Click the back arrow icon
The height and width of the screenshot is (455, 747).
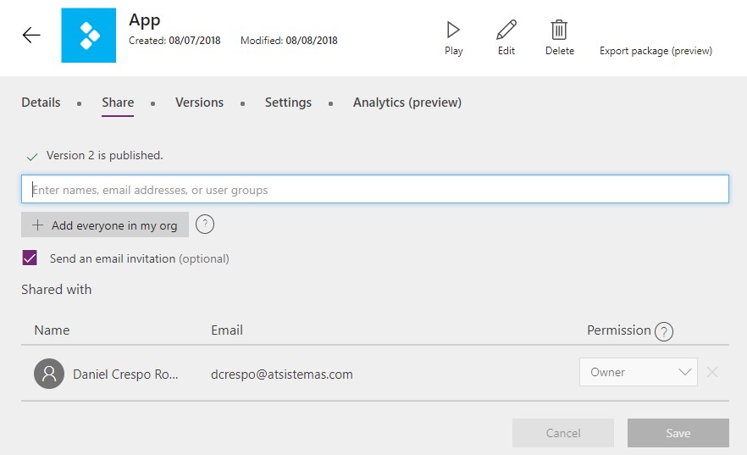tap(31, 35)
